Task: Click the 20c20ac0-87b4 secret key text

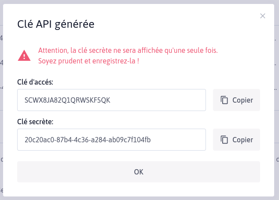Action: (88, 140)
